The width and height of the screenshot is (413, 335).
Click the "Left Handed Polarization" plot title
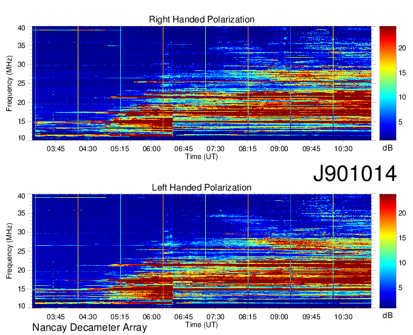pos(202,188)
